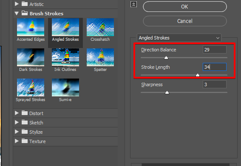Pick the Dark Strokes filter thumbnail
Image resolution: width=241 pixels, height=166 pixels.
click(x=31, y=57)
